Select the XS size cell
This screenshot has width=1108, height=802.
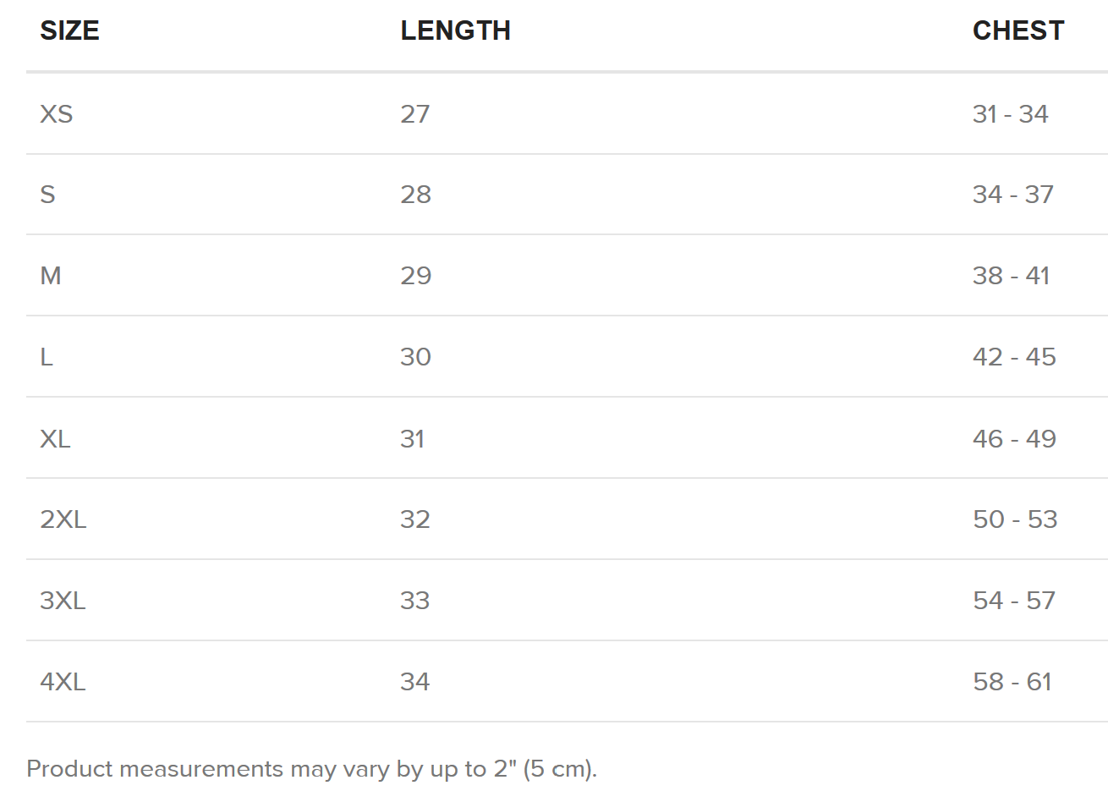[57, 113]
